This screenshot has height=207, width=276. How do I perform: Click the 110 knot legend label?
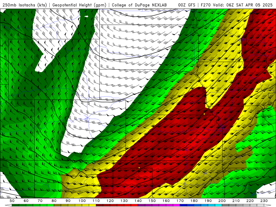[x=96, y=201]
